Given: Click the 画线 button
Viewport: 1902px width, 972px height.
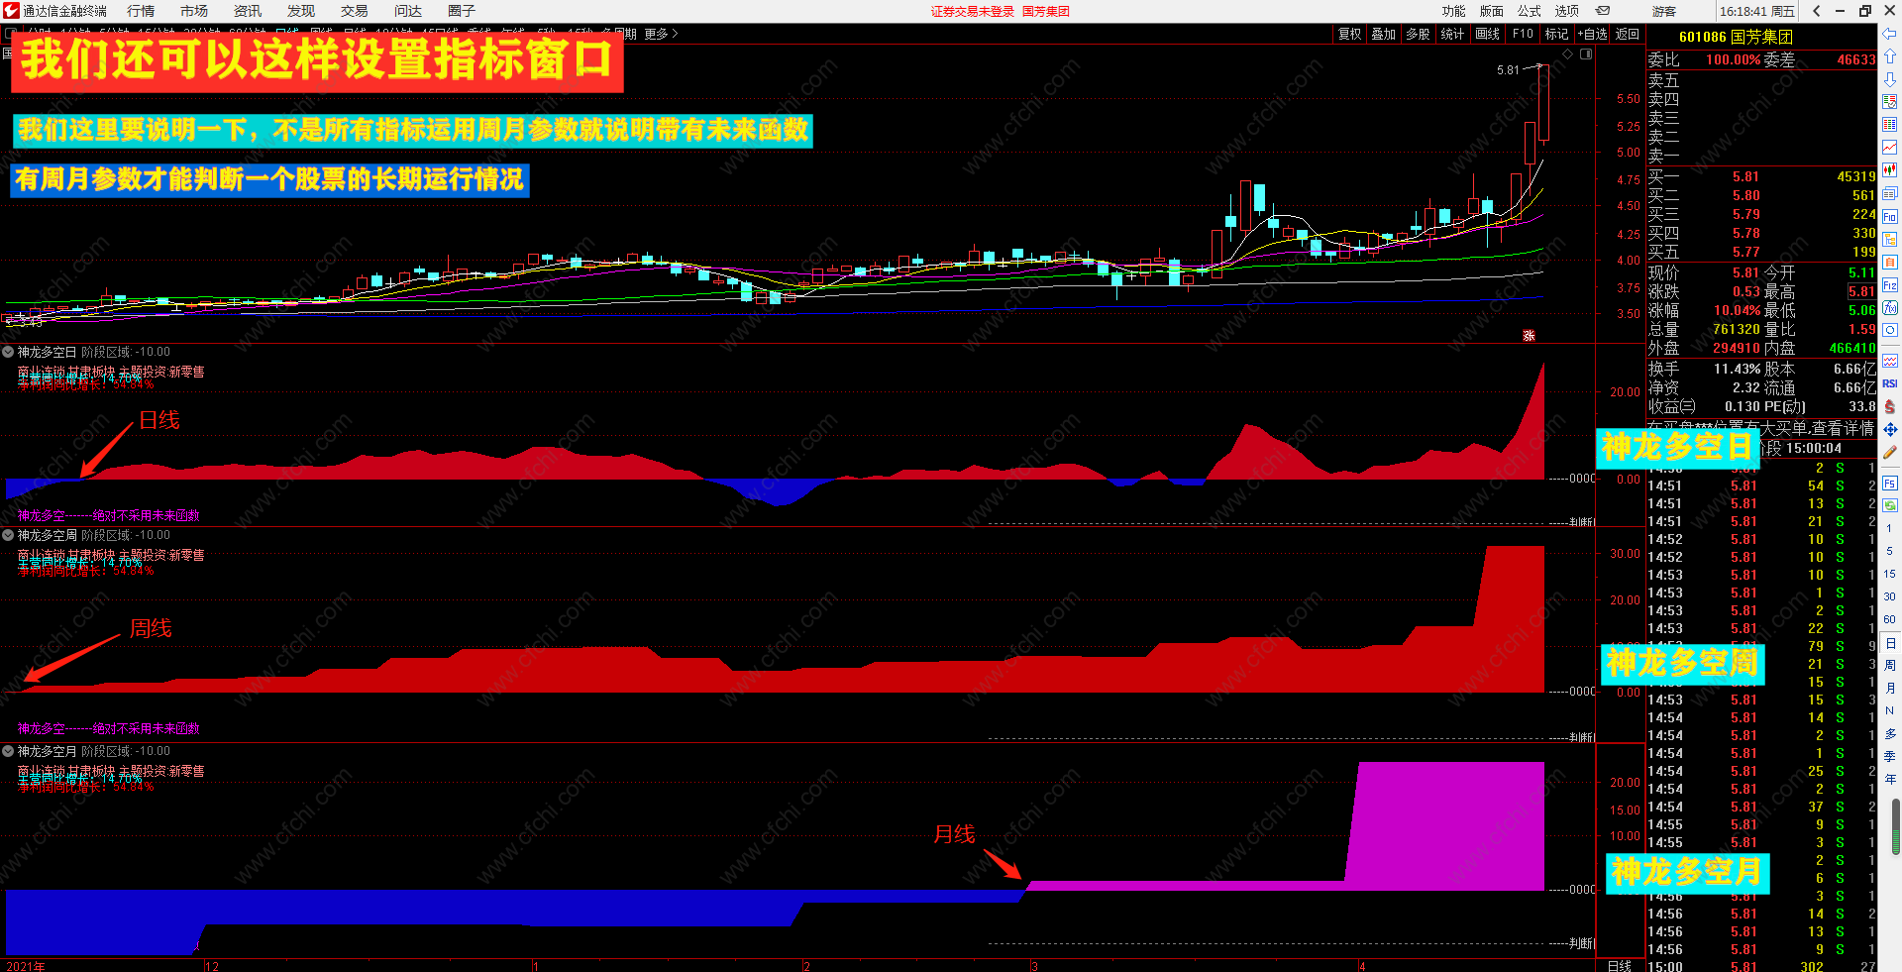Looking at the screenshot, I should pos(1487,34).
